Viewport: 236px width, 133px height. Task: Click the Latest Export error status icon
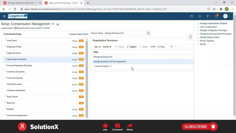[15, 28]
